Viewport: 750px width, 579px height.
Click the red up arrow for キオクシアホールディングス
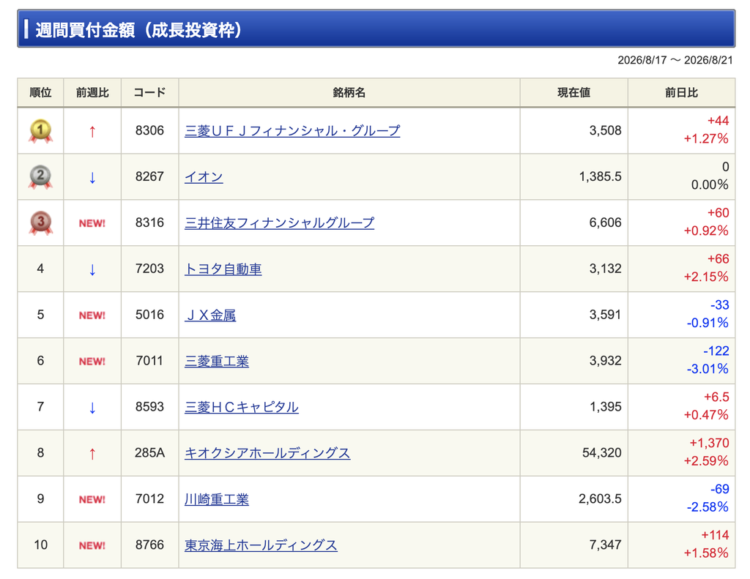(92, 454)
